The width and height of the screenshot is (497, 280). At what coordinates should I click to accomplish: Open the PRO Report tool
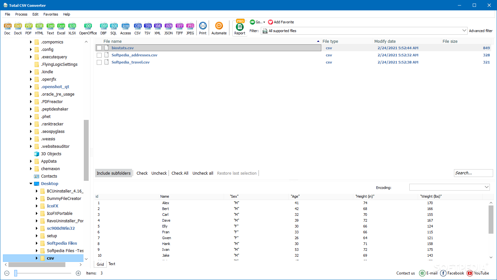(240, 28)
